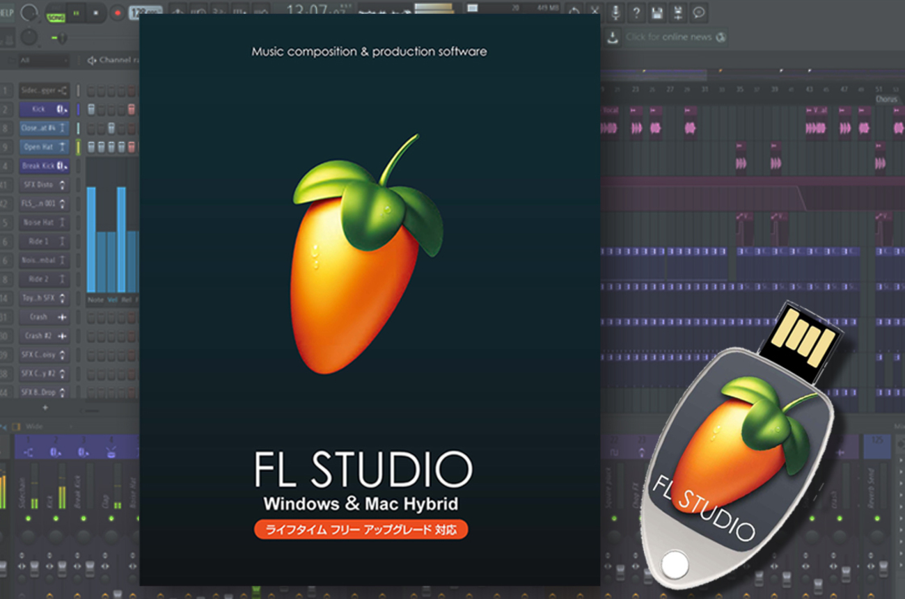The image size is (905, 599).
Task: Open the 'All' channel filter dropdown
Action: pos(43,61)
